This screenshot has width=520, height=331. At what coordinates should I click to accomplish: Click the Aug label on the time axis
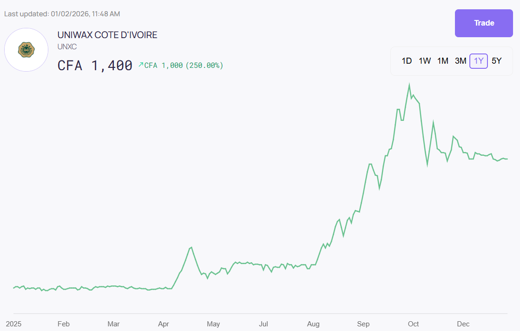click(x=313, y=324)
